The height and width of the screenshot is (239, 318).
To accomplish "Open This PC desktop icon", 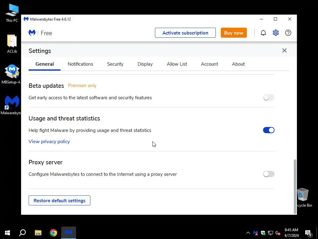I will pos(12,13).
